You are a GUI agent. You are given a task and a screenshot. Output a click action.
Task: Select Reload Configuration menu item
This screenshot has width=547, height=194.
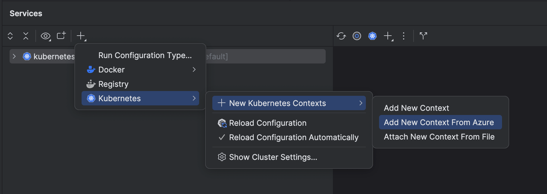click(289, 123)
